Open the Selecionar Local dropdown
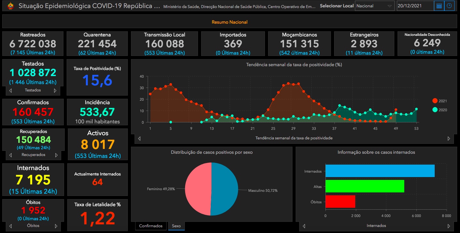 pyautogui.click(x=374, y=6)
